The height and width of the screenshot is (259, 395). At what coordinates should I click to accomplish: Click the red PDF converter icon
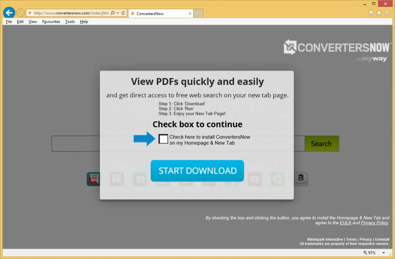pyautogui.click(x=93, y=179)
